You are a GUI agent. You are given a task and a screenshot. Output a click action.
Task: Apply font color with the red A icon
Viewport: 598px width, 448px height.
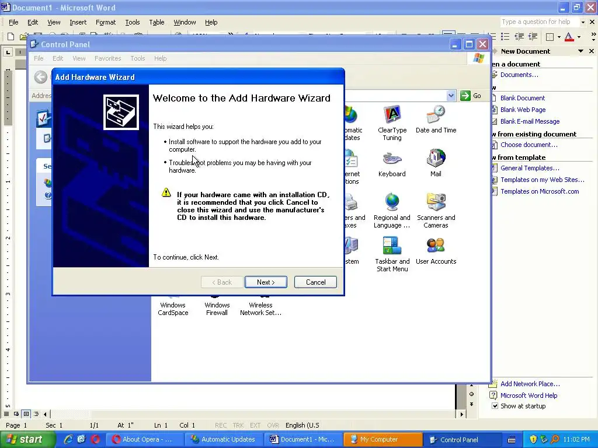(569, 37)
